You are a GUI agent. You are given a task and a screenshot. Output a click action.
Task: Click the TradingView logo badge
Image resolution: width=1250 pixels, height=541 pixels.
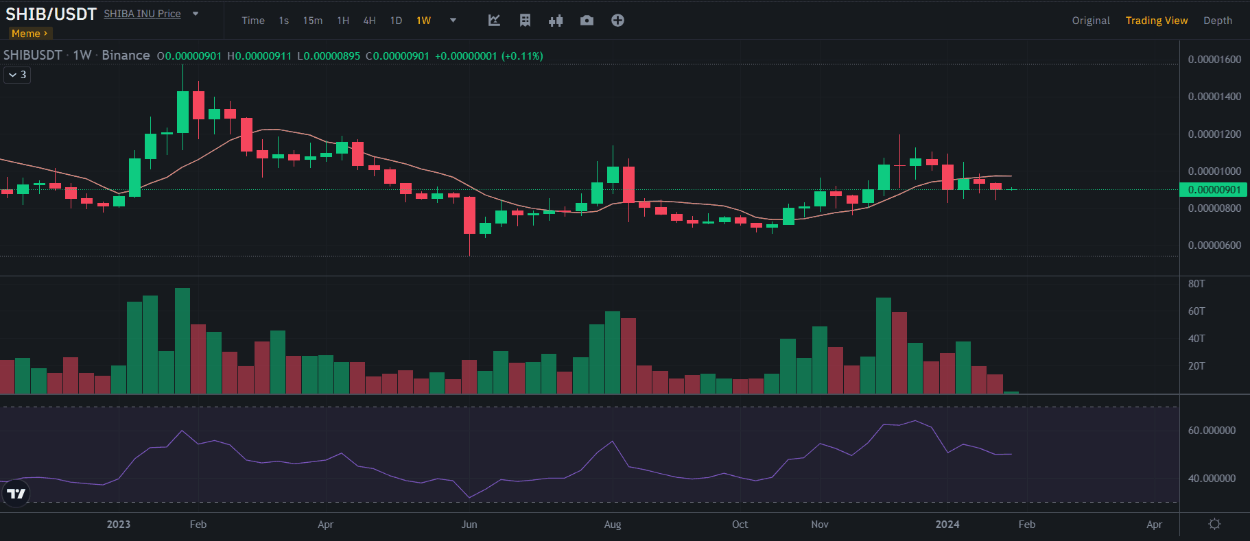click(x=16, y=494)
